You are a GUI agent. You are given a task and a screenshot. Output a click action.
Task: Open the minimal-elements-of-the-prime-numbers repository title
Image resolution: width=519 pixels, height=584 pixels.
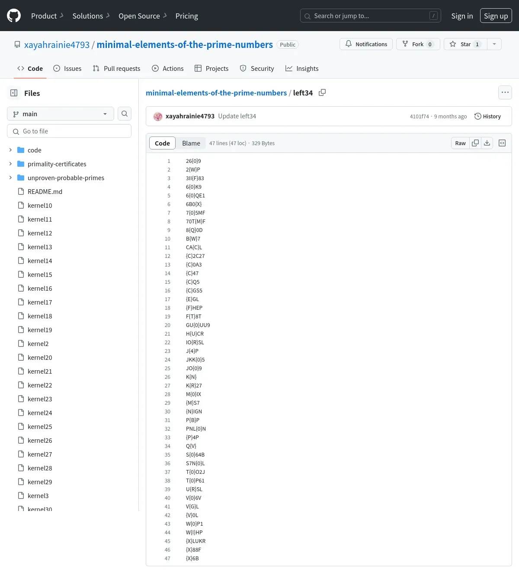tap(185, 44)
